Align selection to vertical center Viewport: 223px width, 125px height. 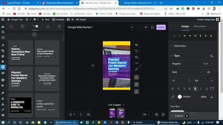click(x=206, y=36)
